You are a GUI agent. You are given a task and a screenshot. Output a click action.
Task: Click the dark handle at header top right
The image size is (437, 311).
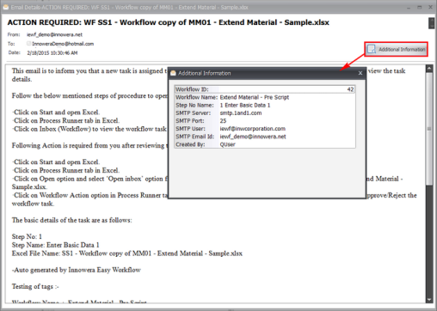click(x=431, y=23)
